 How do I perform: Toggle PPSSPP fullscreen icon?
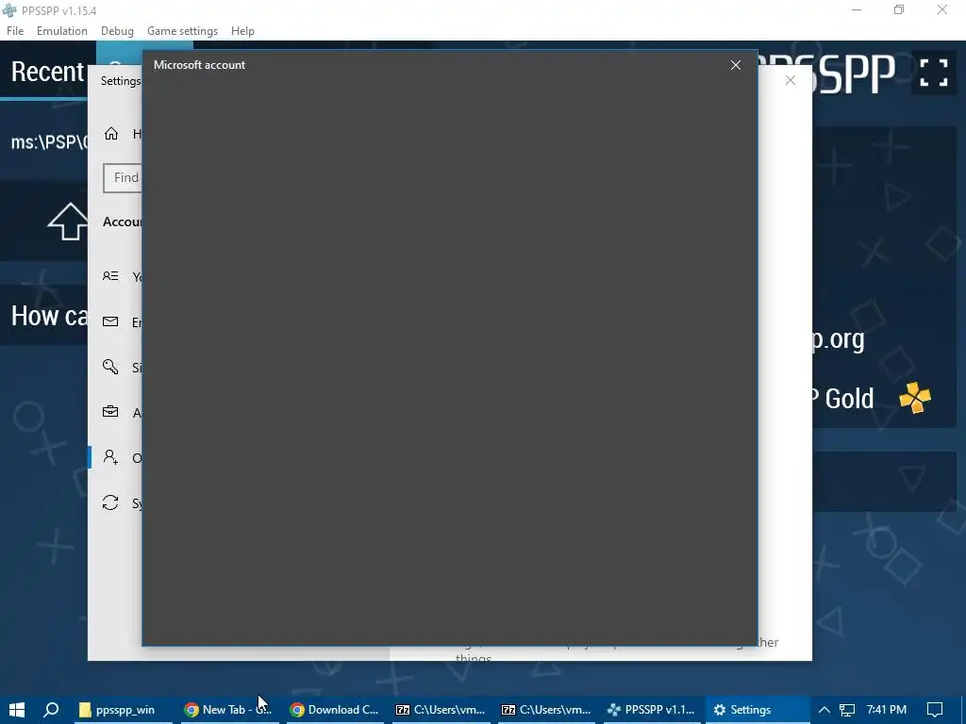[x=933, y=73]
